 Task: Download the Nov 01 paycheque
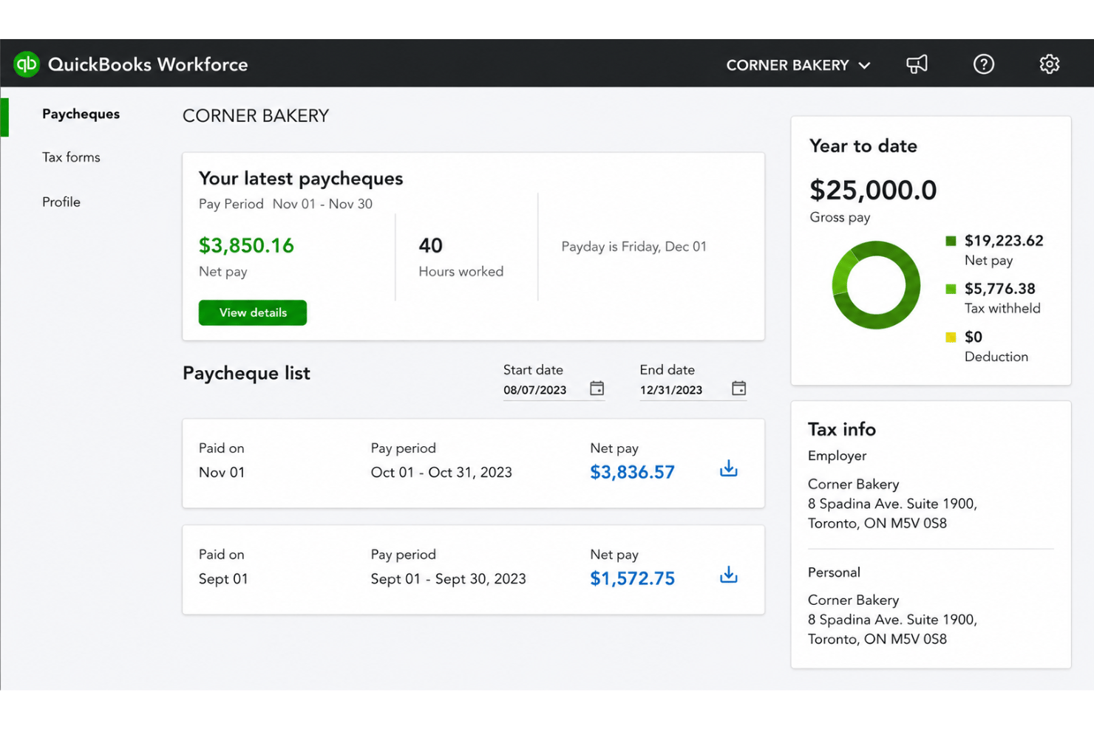(728, 468)
